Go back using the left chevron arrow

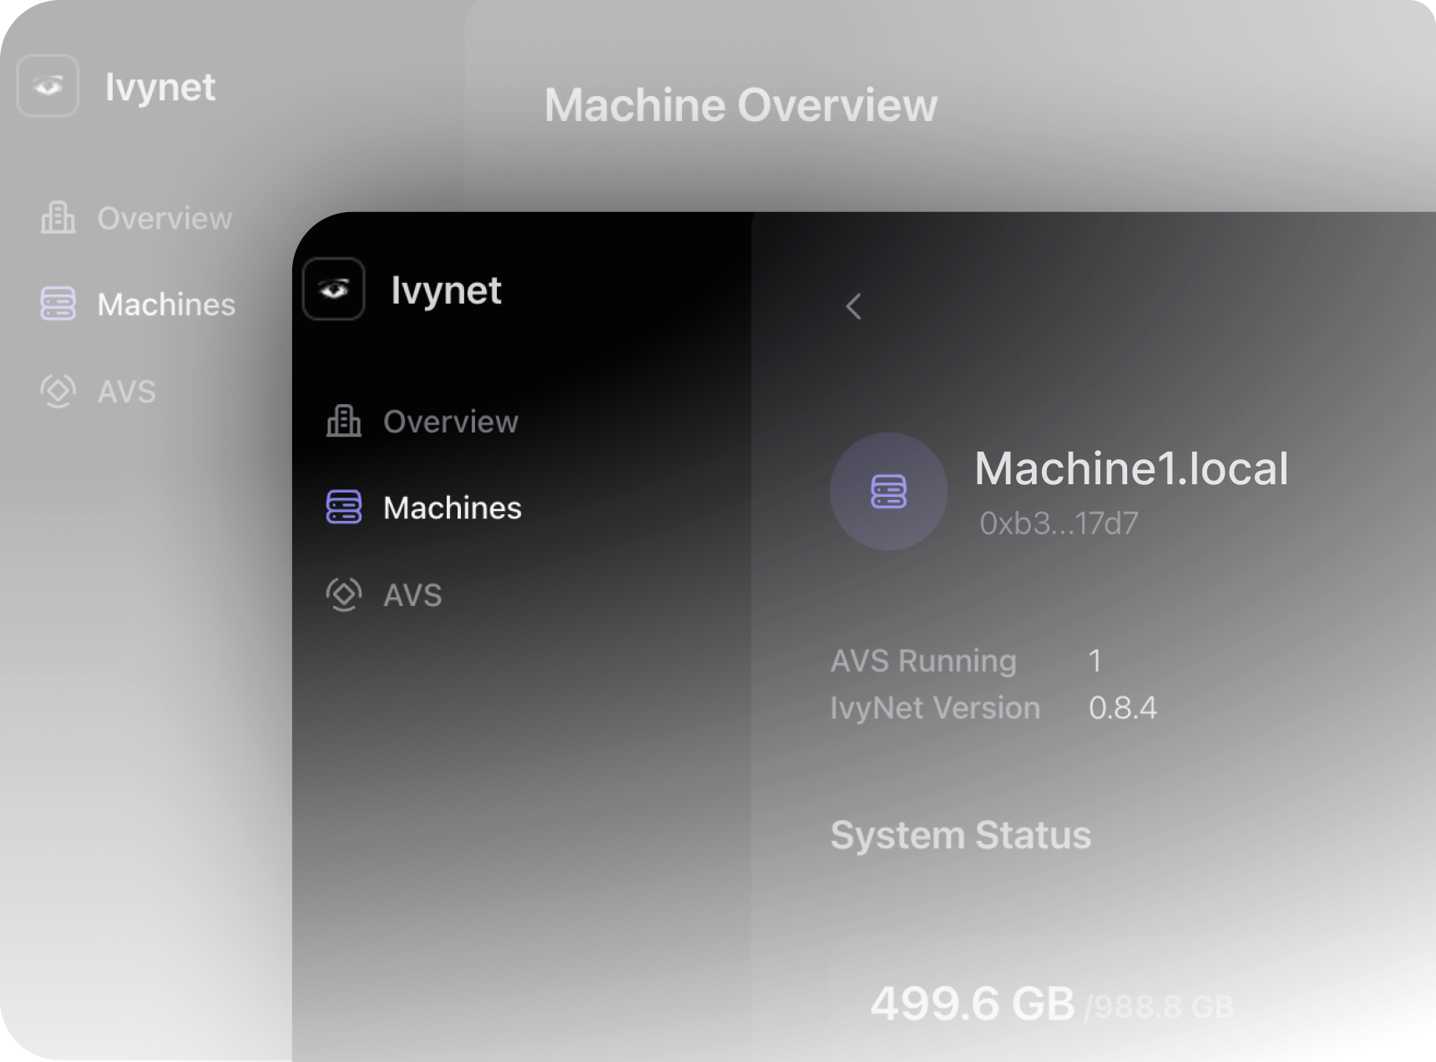click(x=853, y=306)
